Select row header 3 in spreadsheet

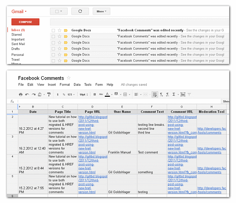tap(12, 144)
